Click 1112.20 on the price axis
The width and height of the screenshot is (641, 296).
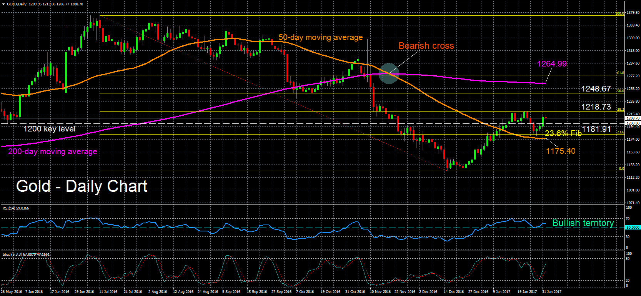pyautogui.click(x=633, y=178)
